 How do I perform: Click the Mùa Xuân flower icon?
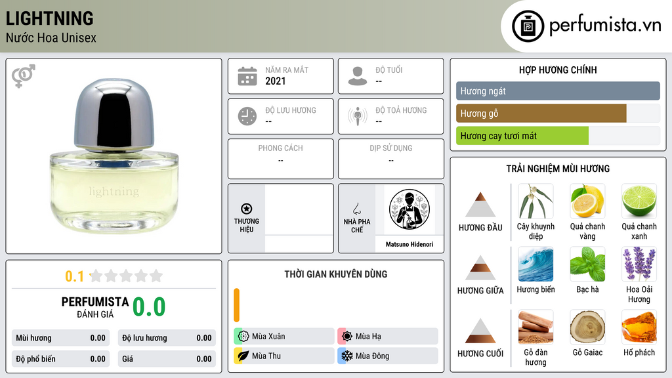tap(243, 337)
